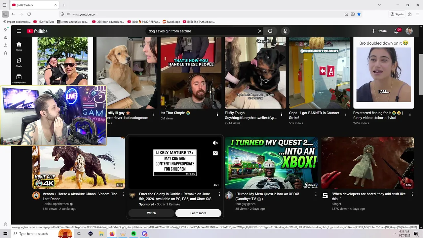Open the PINK FIREPLA... bookmark
Image resolution: width=423 pixels, height=238 pixels.
(x=144, y=22)
